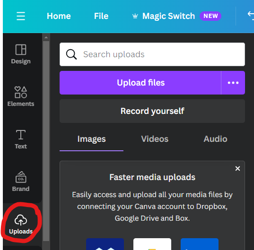
Task: Open Magic Switch feature
Action: pos(168,16)
